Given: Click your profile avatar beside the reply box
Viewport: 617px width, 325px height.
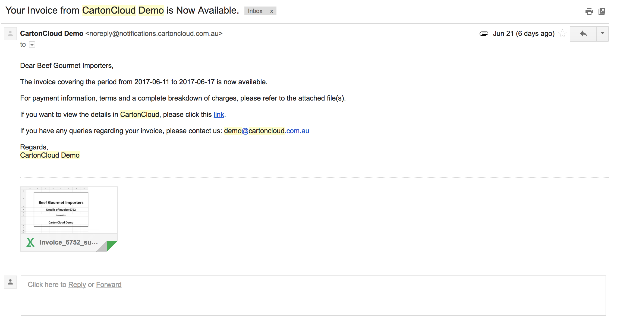Looking at the screenshot, I should 10,282.
